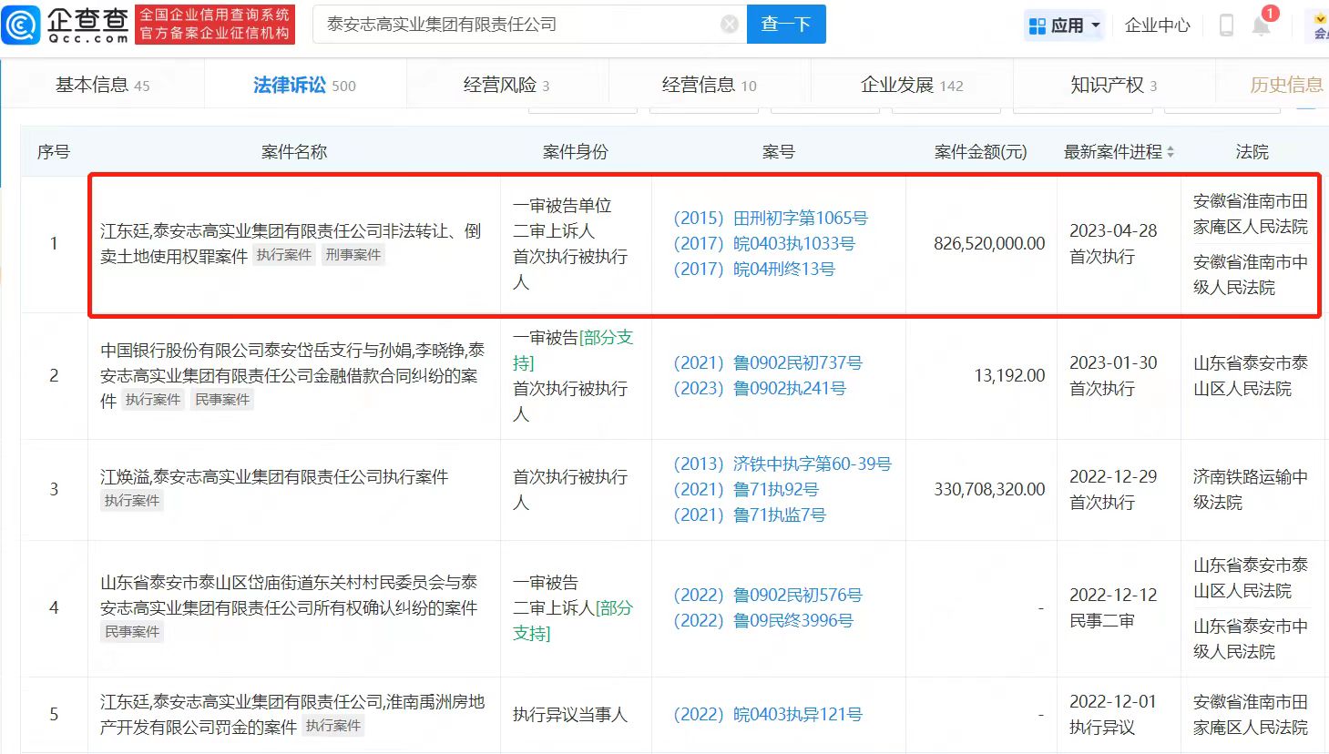
Task: Click the amount 826,520,000.00
Action: [989, 244]
